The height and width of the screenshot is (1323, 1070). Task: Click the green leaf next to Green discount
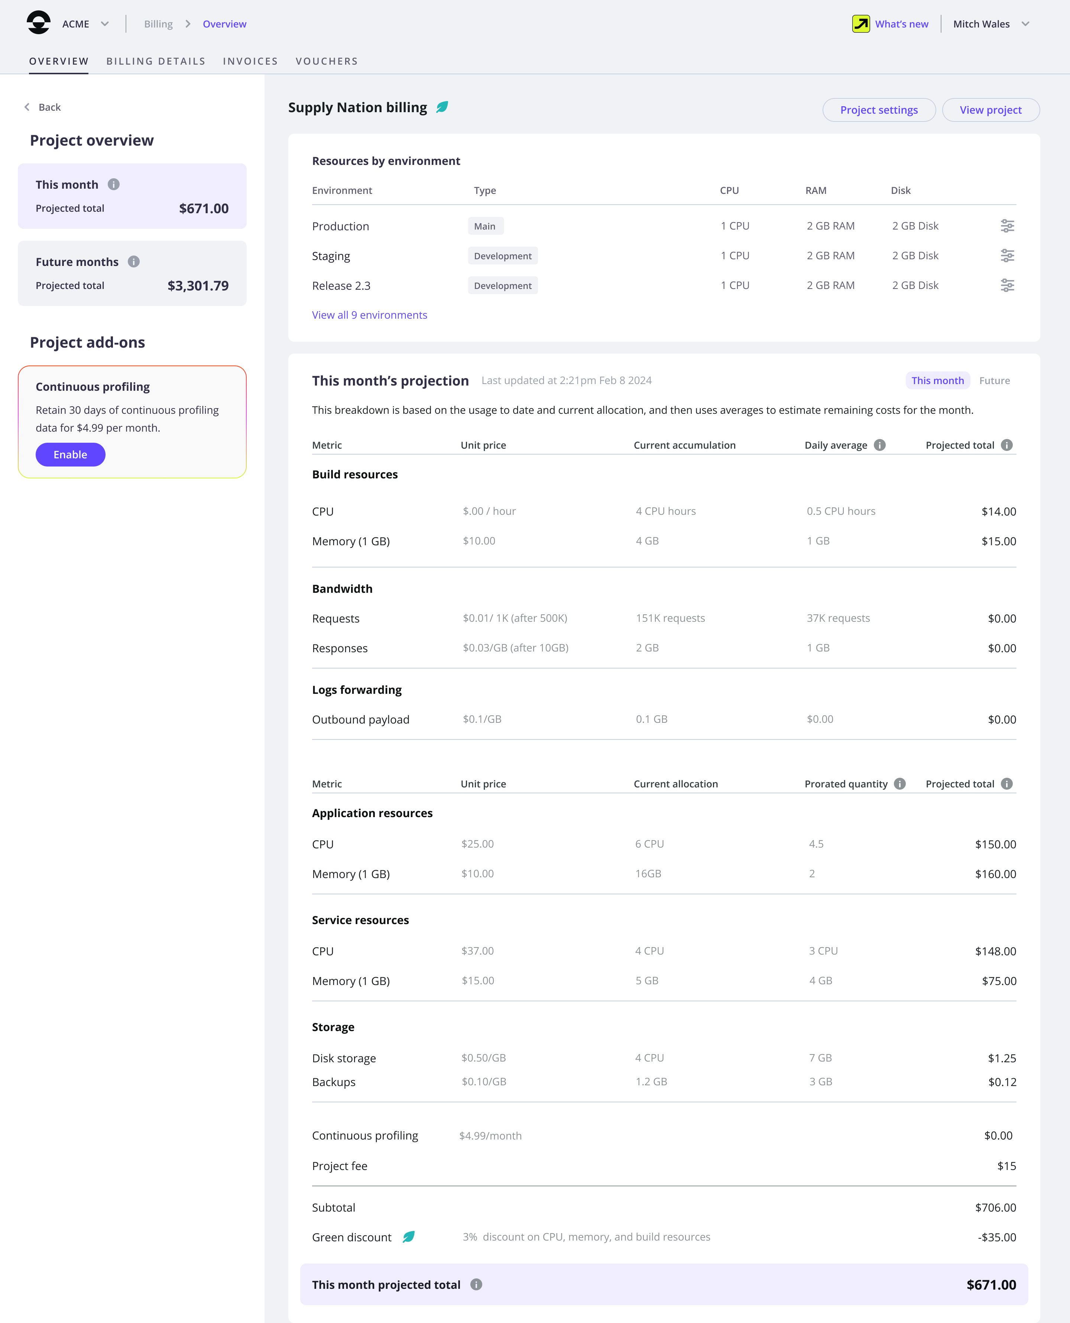point(409,1237)
